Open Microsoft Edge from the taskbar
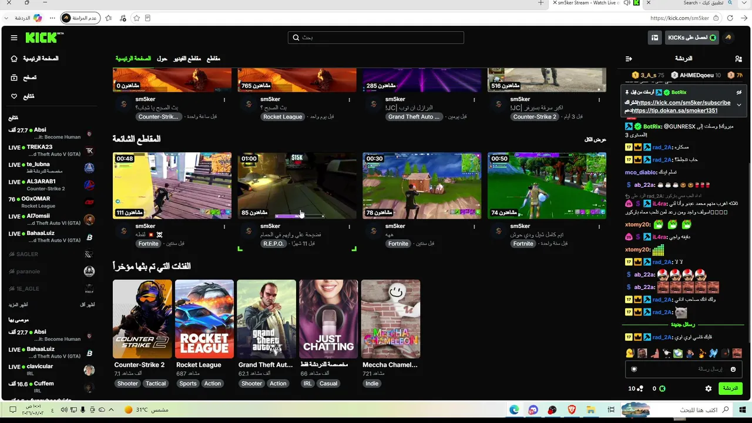 [x=514, y=409]
